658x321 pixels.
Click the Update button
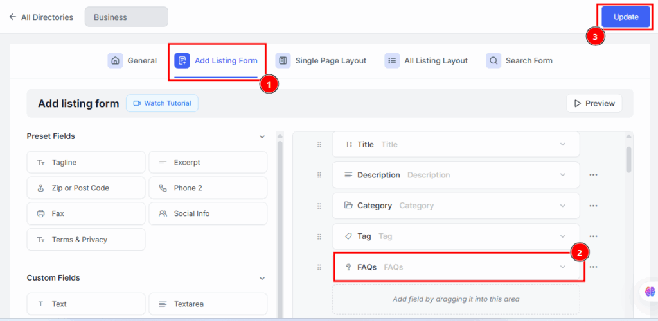point(625,17)
